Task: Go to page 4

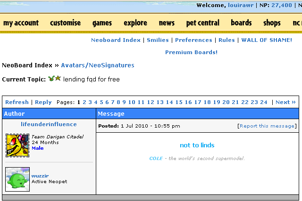Action: (96, 102)
